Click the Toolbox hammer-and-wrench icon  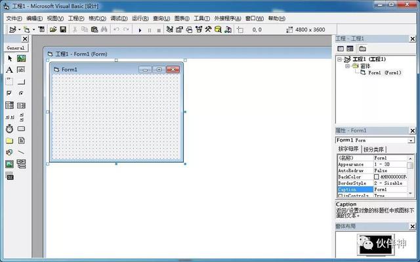tap(208, 29)
